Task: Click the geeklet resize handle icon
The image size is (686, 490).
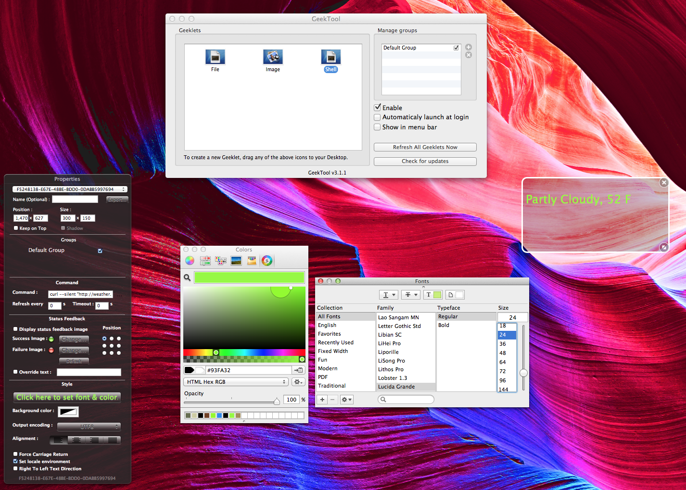Action: click(x=664, y=247)
